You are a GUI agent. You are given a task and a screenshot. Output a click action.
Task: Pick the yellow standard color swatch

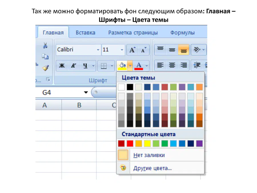tap(147, 144)
